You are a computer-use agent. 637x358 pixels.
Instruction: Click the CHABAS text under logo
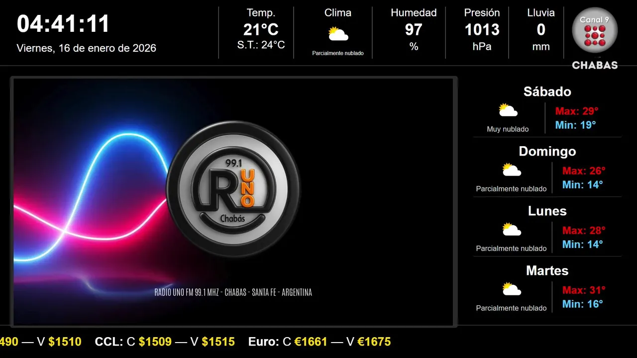[595, 65]
